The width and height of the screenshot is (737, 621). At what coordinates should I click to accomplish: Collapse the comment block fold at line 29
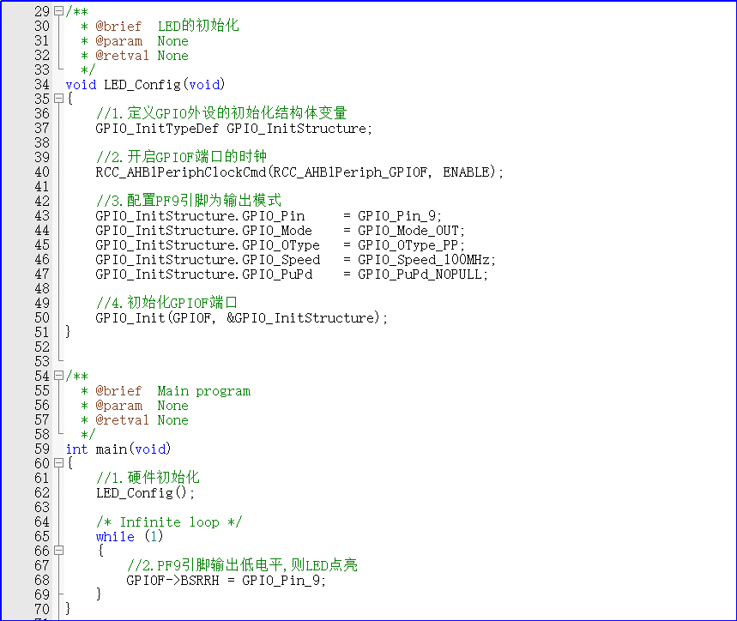58,12
